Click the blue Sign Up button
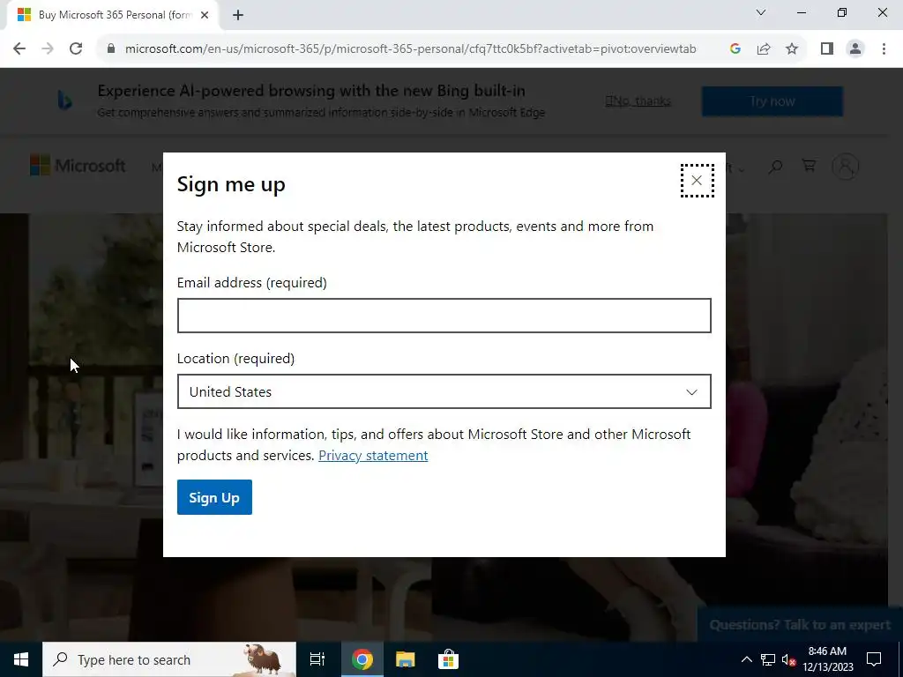This screenshot has width=903, height=677. click(214, 497)
